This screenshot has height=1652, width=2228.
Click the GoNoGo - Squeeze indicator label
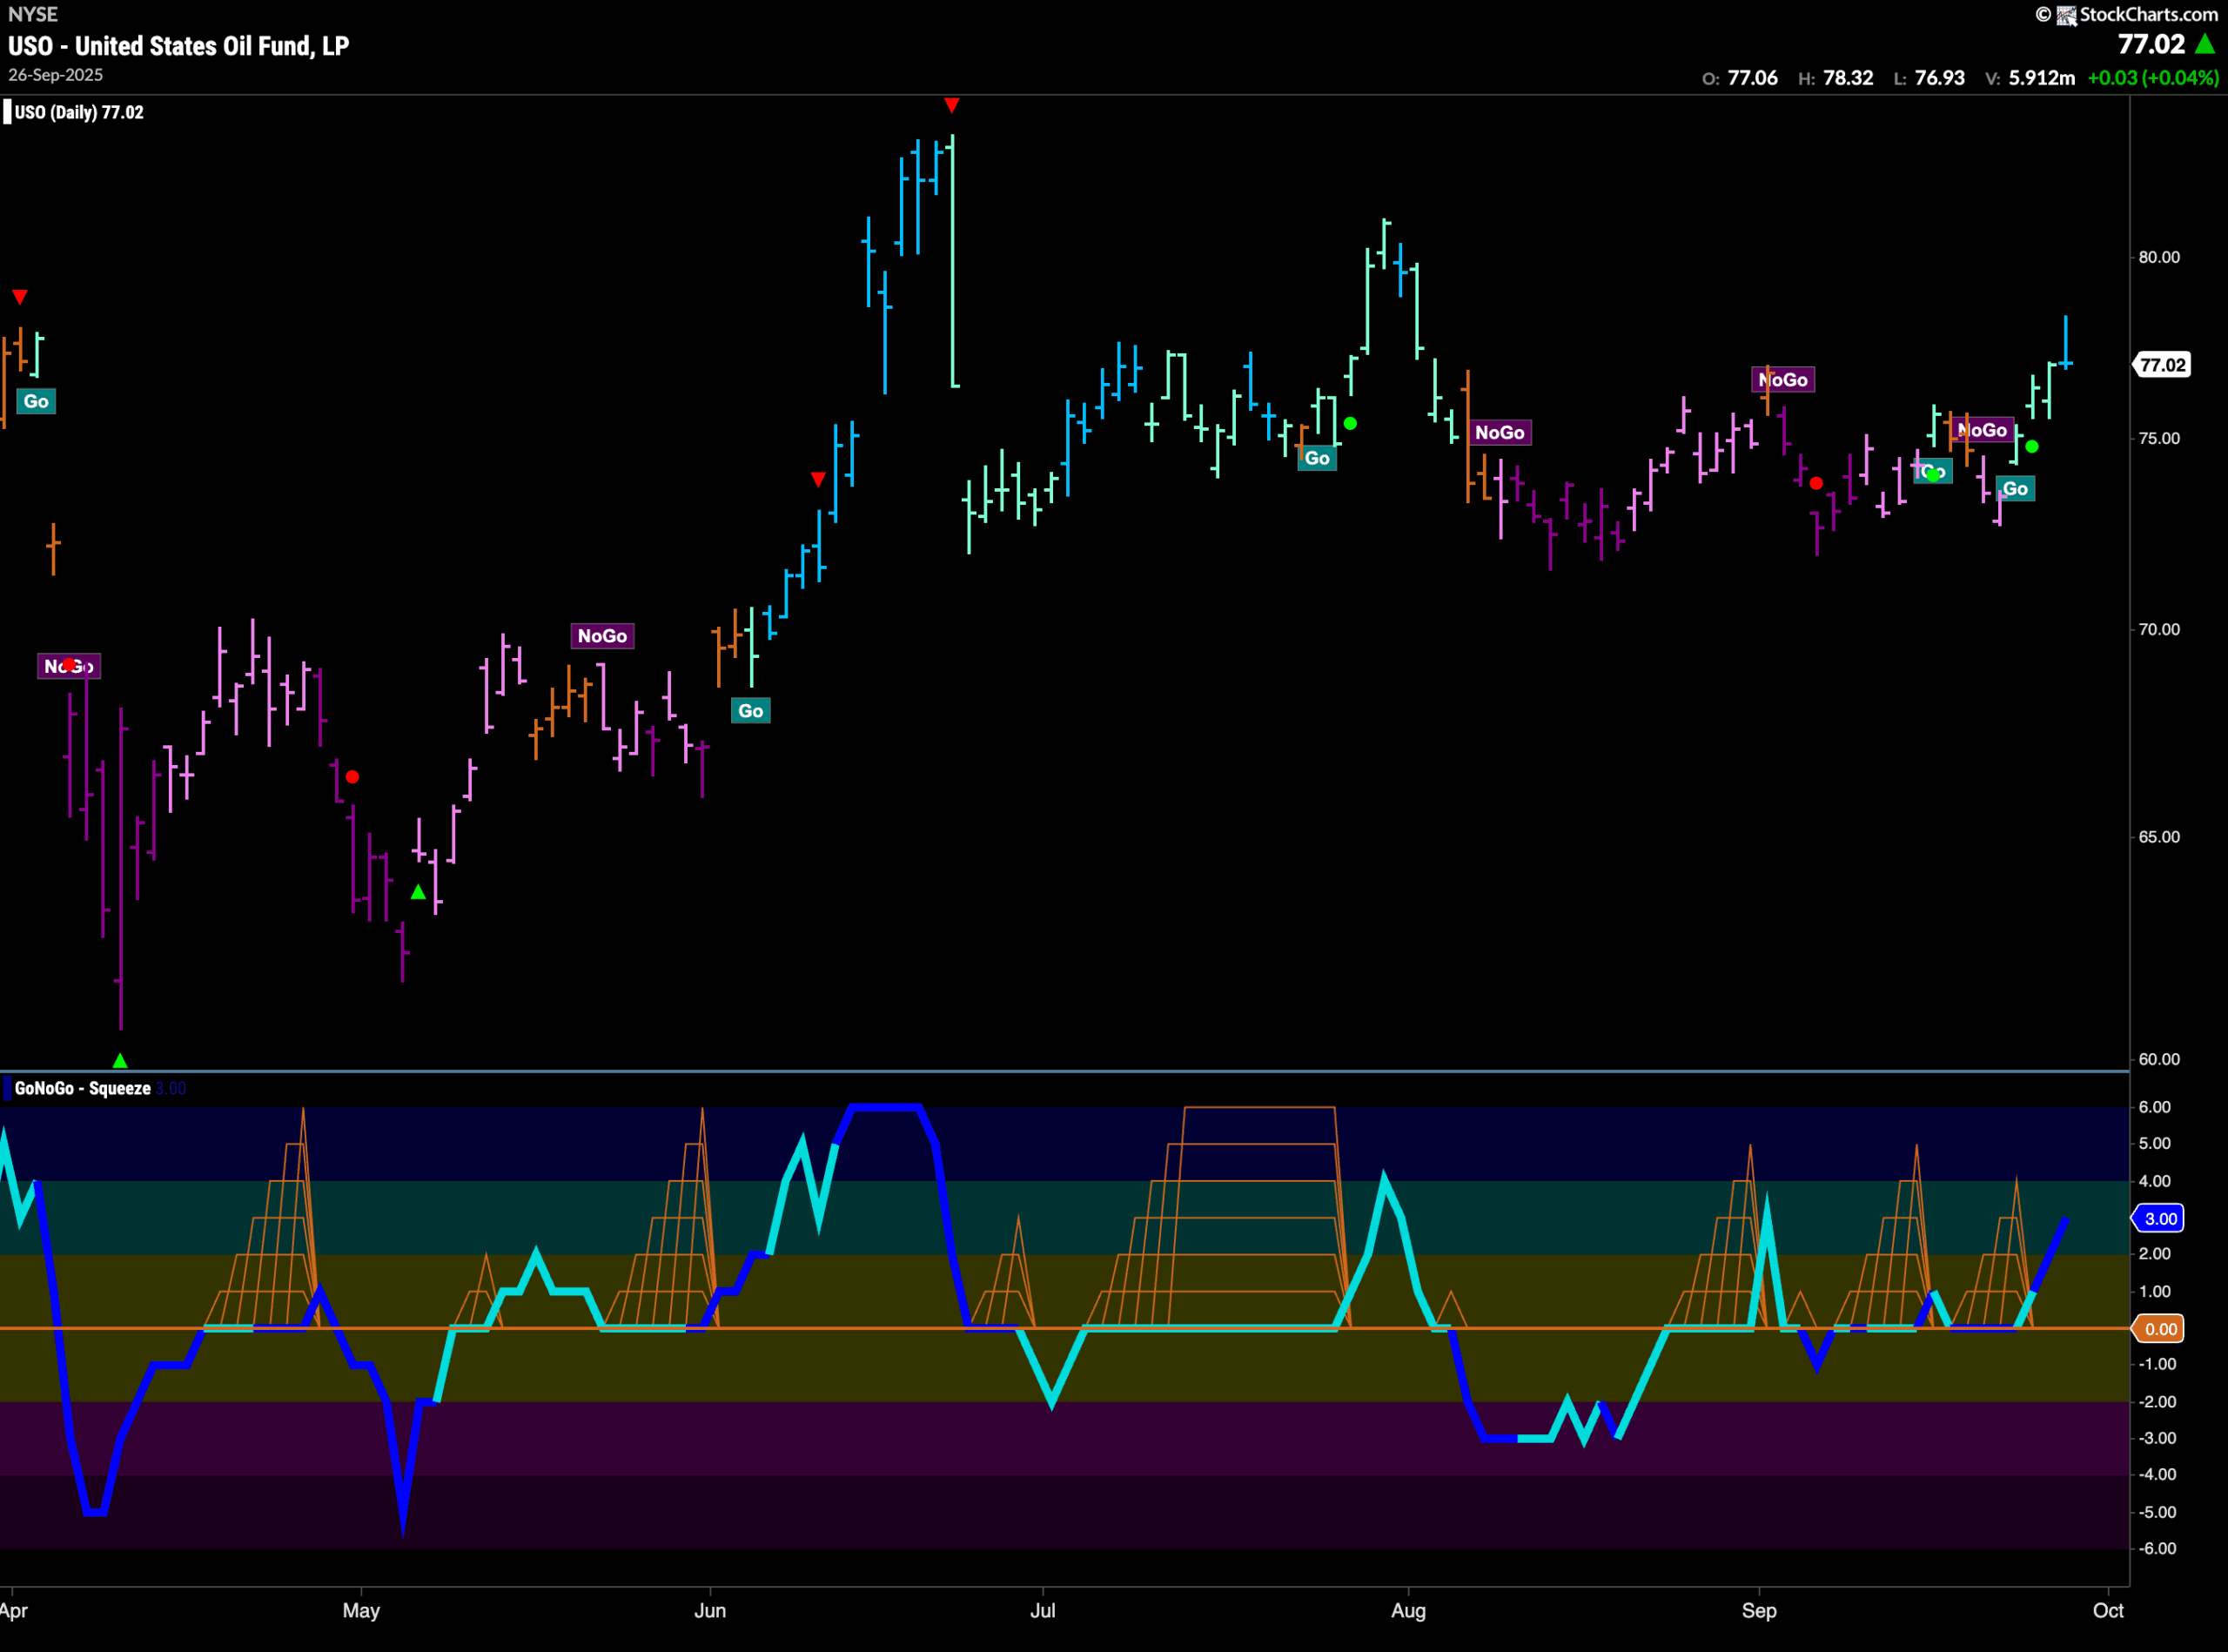[x=83, y=1088]
